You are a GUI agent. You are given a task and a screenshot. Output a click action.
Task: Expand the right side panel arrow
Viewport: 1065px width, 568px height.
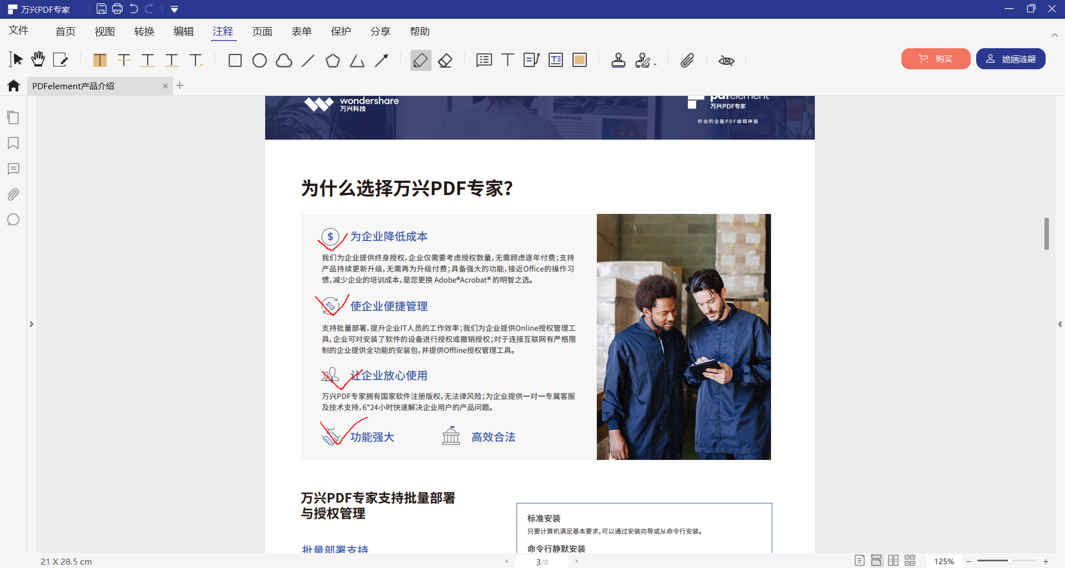point(1060,324)
